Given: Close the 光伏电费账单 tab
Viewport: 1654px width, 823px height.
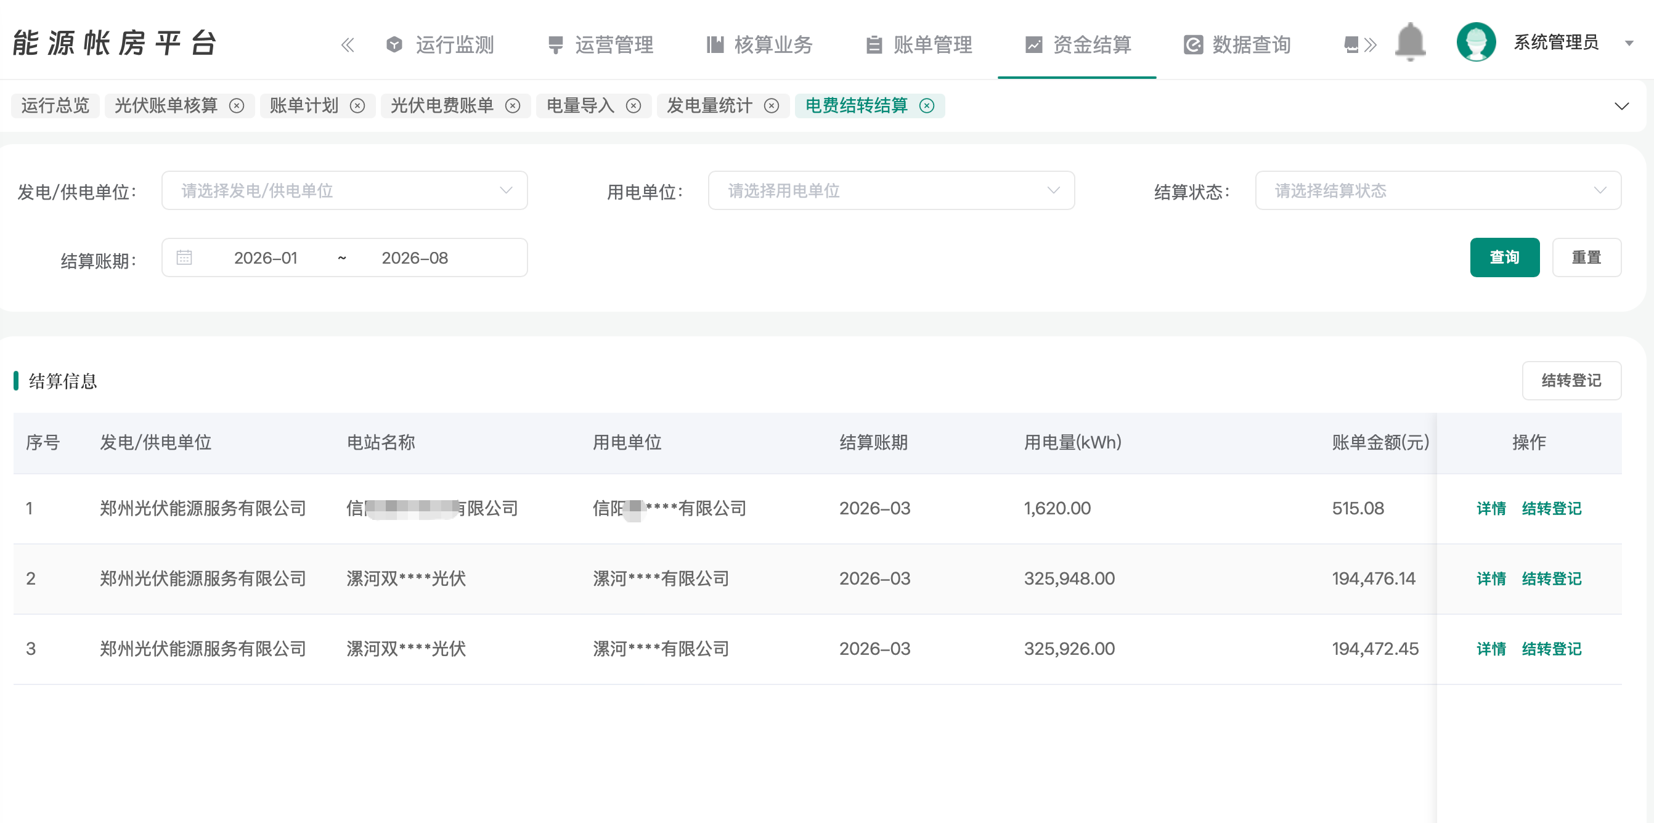Looking at the screenshot, I should [x=512, y=106].
